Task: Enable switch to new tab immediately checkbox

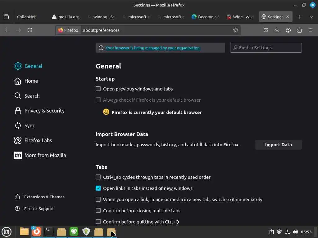Action: pos(98,199)
